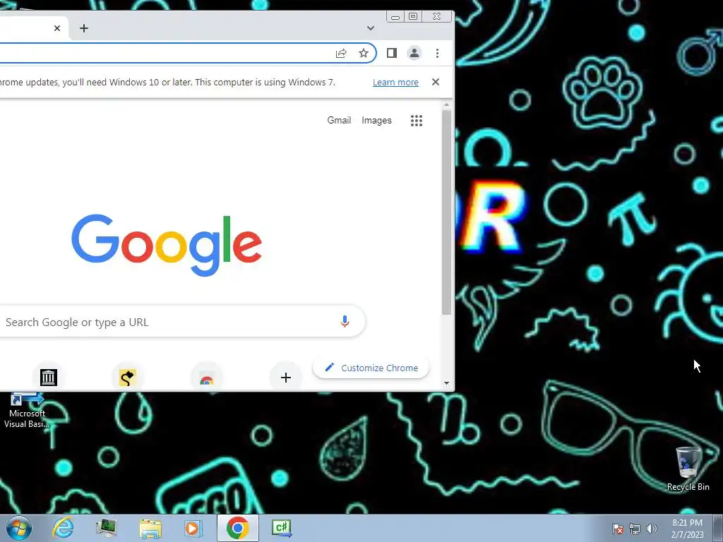Add a shortcut with the plus tile
723x542 pixels.
pyautogui.click(x=286, y=378)
